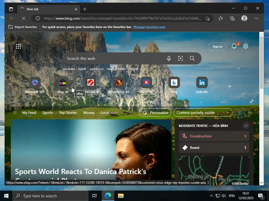269x201 pixels.
Task: Open the feed hamburger menu
Action: coord(15,113)
